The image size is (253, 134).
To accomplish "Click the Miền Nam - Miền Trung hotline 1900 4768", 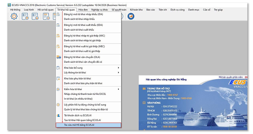I will pyautogui.click(x=186, y=98).
